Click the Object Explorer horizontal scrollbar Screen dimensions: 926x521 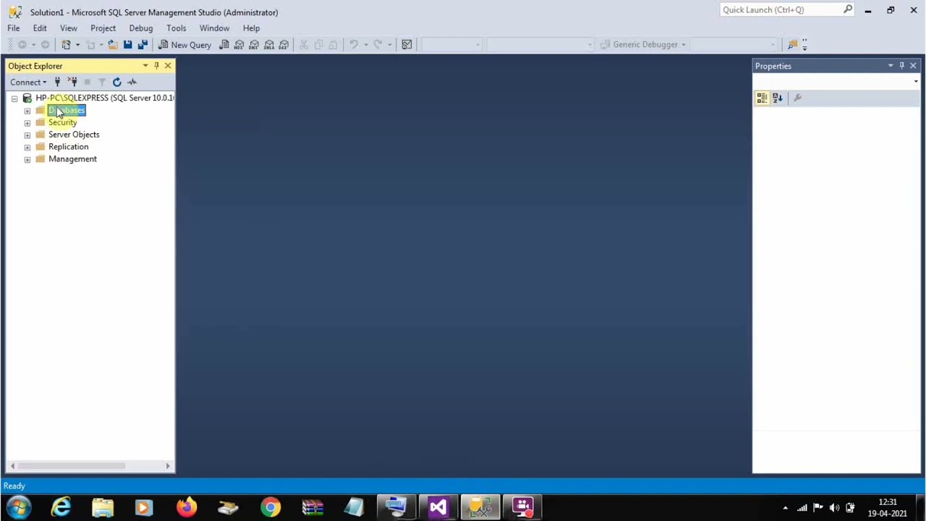coord(71,466)
